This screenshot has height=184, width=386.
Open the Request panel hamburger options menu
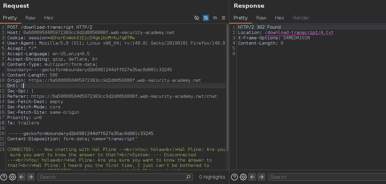pyautogui.click(x=223, y=18)
